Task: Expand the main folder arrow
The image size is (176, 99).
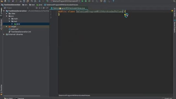Action: point(9,19)
